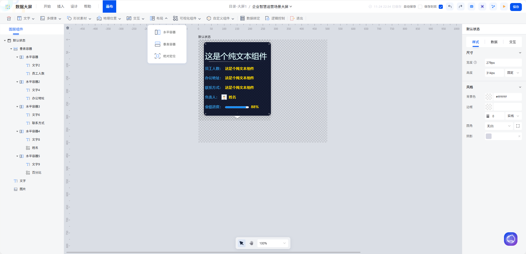The width and height of the screenshot is (526, 254).
Task: Open the 帮助 menu
Action: click(x=88, y=6)
